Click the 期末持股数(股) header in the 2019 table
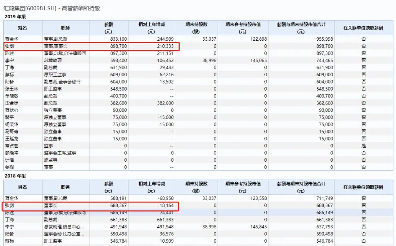This screenshot has width=396, height=246. [x=196, y=28]
